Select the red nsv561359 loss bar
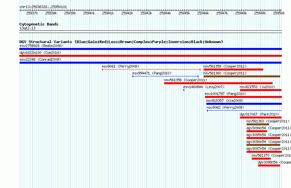This screenshot has width=291, height=188. tap(233, 70)
